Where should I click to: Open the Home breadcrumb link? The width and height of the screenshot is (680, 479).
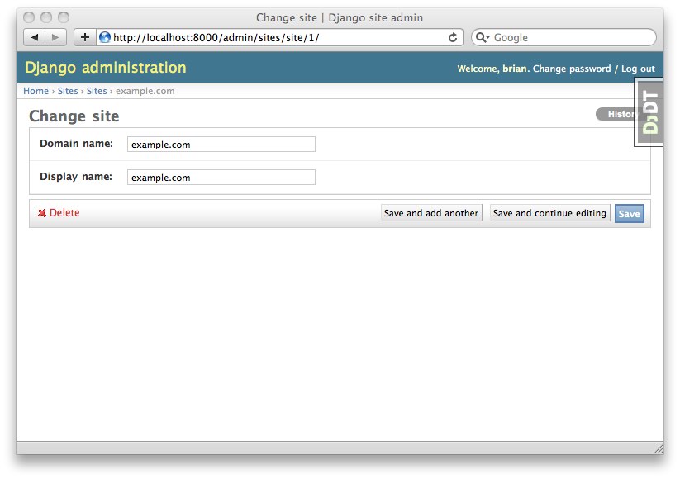pyautogui.click(x=36, y=91)
